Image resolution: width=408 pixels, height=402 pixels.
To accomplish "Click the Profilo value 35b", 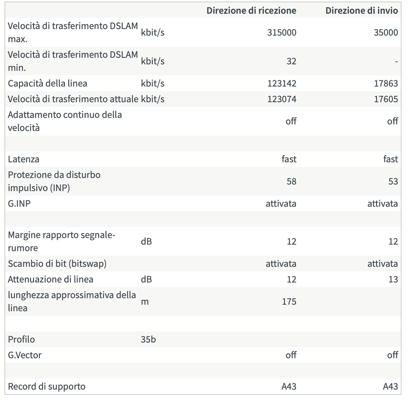I will (x=148, y=339).
